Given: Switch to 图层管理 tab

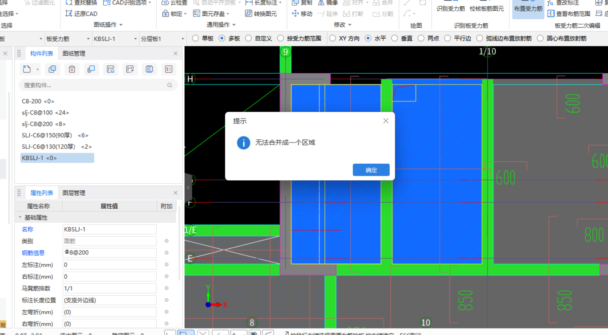Looking at the screenshot, I should pyautogui.click(x=74, y=193).
